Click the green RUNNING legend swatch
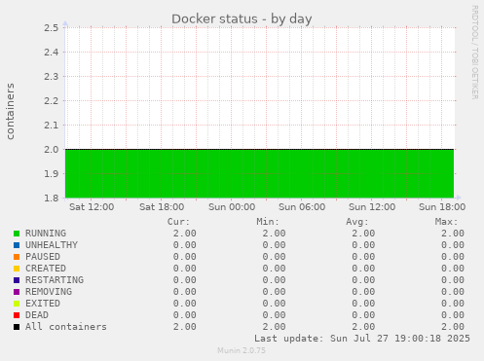 pos(17,234)
